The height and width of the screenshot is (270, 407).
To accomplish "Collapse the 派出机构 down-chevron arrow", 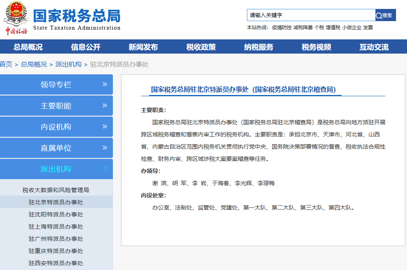I will click(105, 168).
